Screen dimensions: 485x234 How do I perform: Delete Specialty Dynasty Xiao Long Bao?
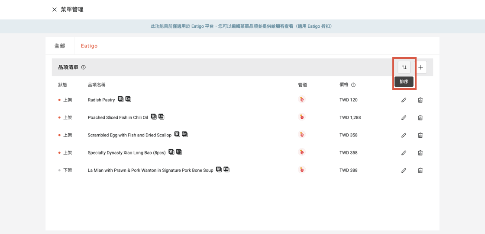click(x=420, y=153)
